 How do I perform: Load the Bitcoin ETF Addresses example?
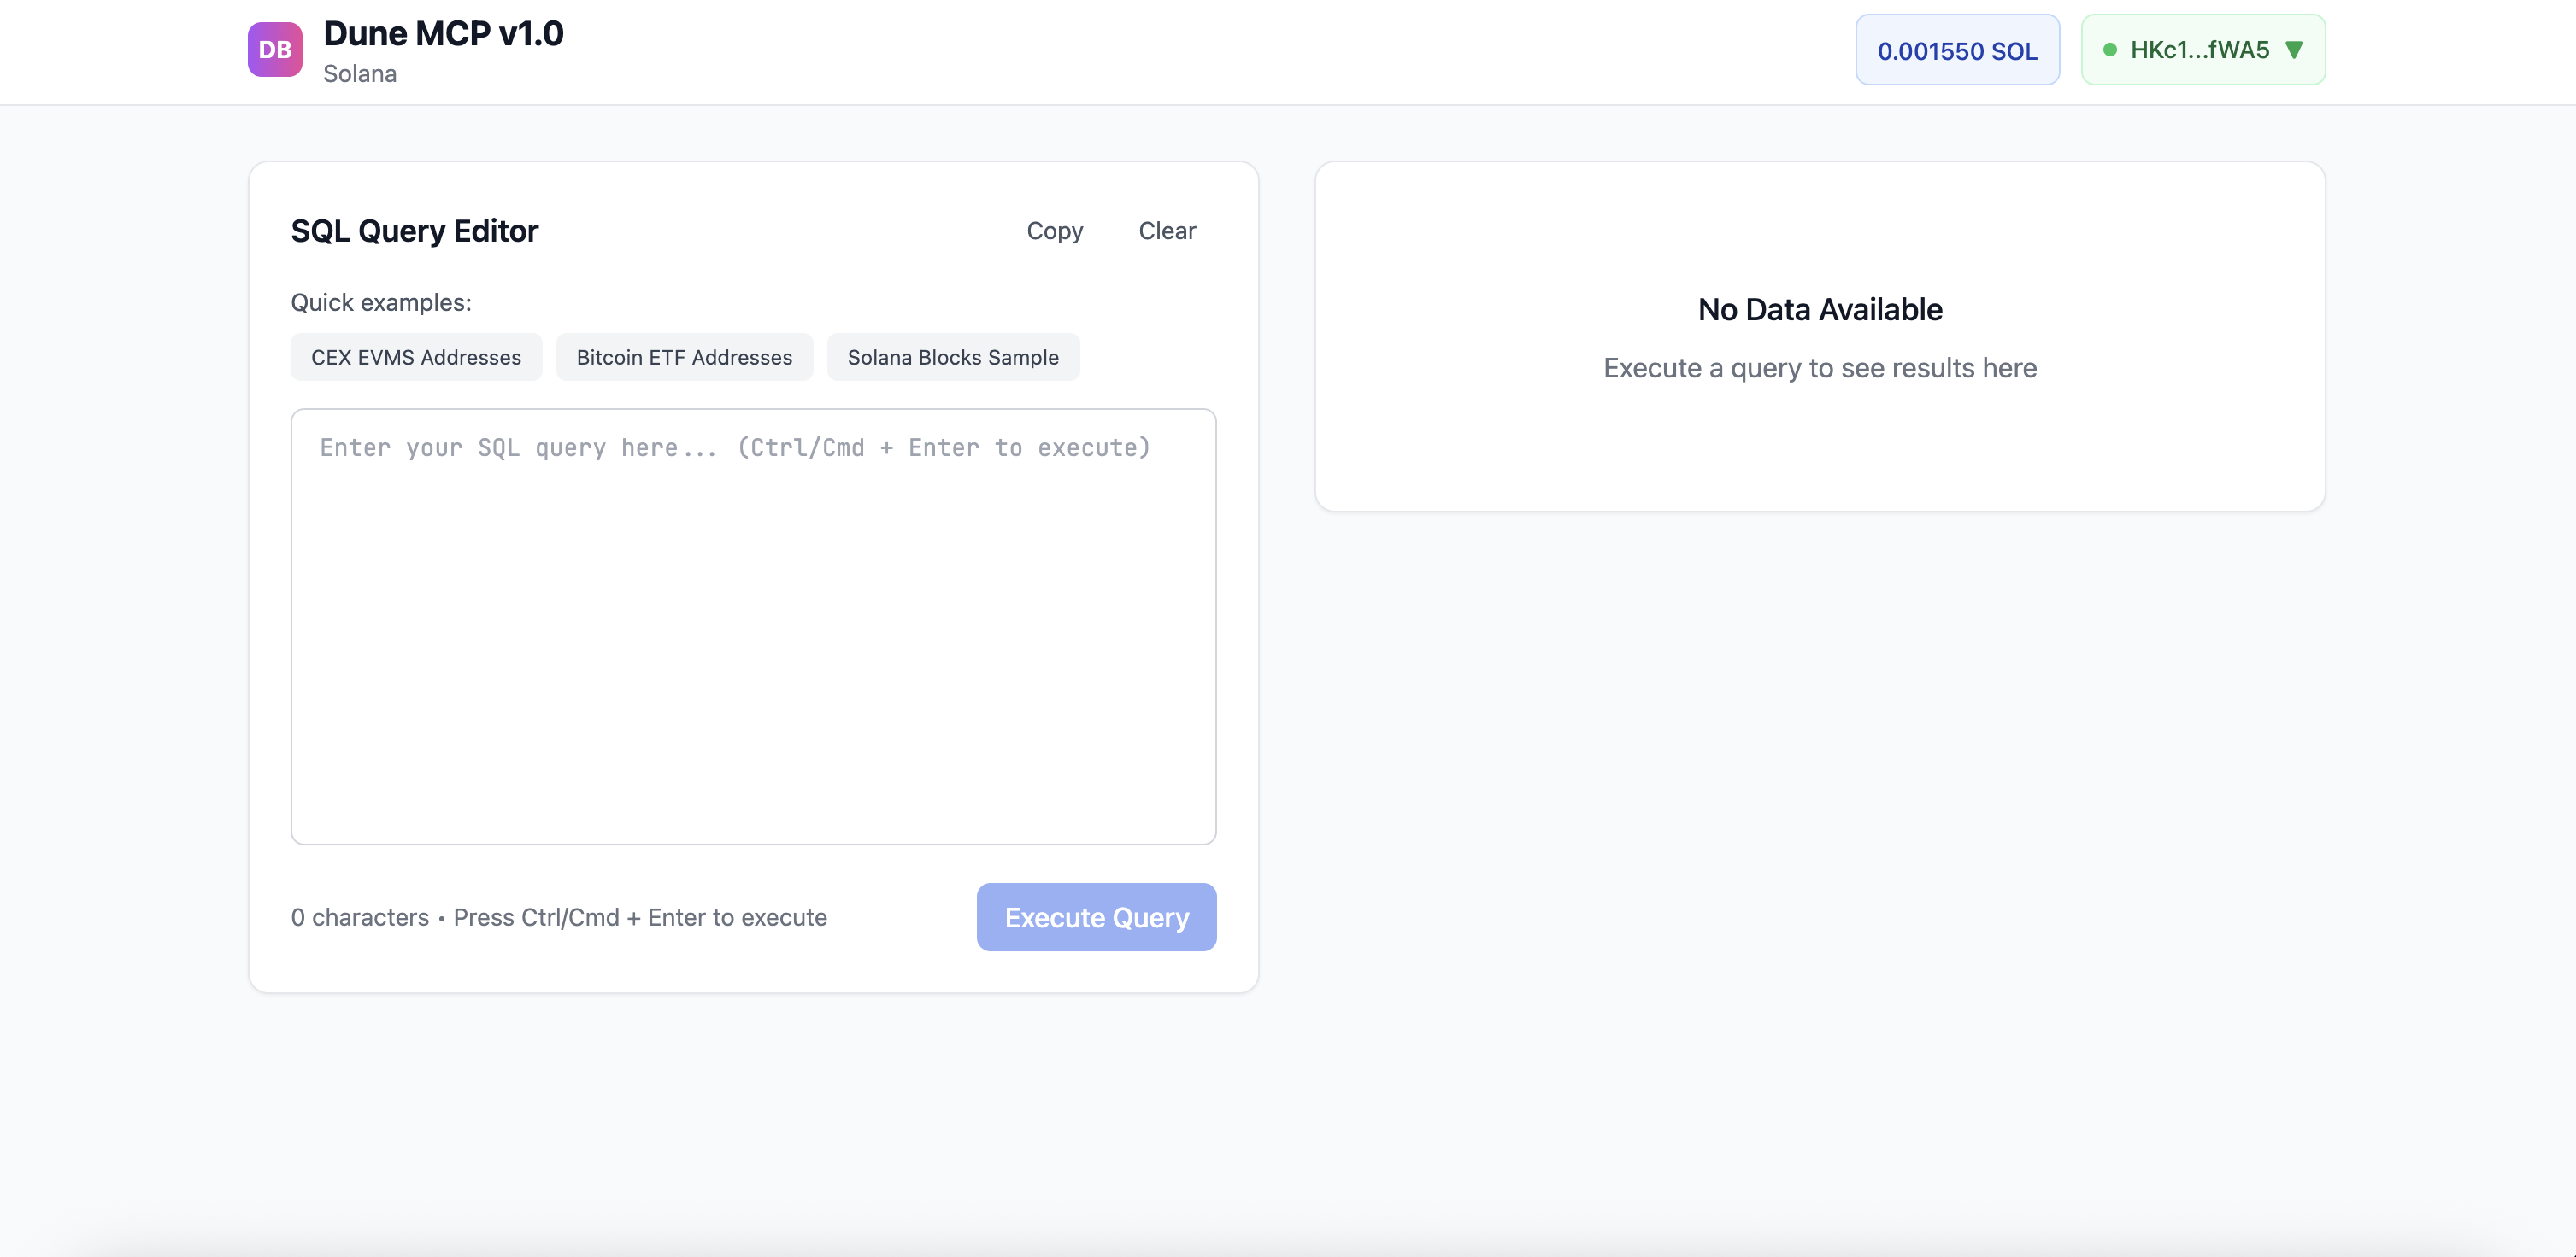[684, 358]
